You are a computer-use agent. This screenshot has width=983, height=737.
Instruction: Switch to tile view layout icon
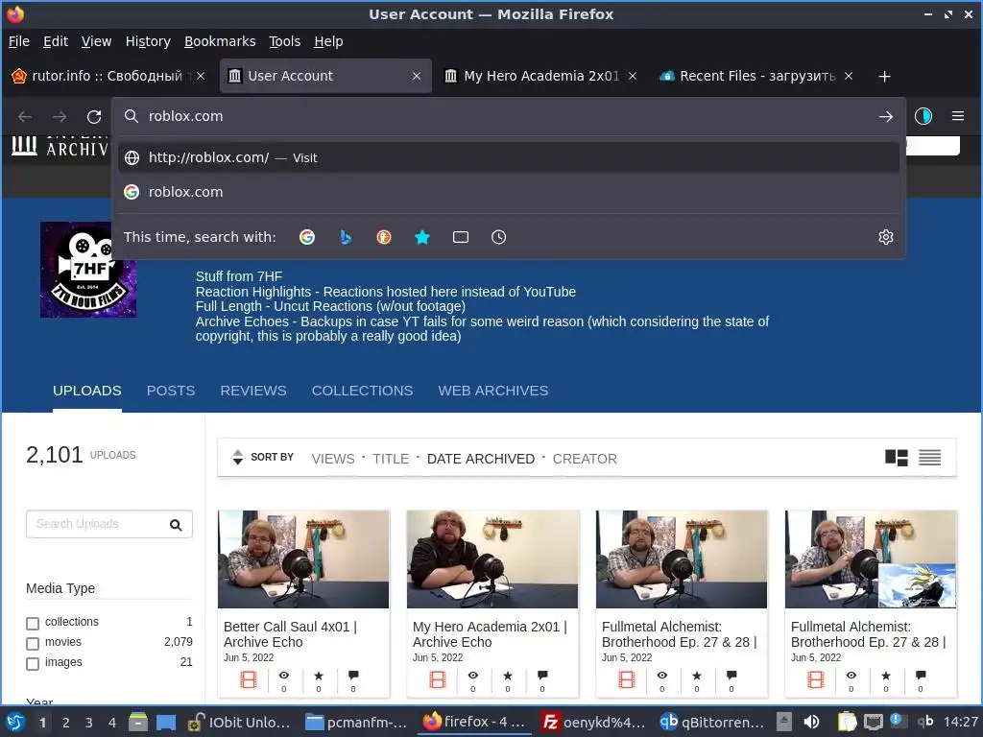click(x=897, y=458)
